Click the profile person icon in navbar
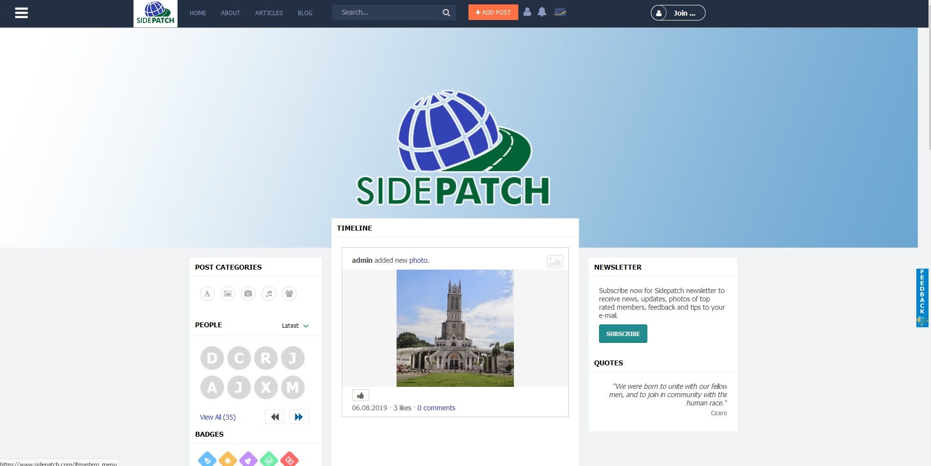This screenshot has height=466, width=931. pos(527,12)
